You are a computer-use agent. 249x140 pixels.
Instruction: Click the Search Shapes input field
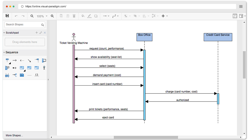[25, 25]
